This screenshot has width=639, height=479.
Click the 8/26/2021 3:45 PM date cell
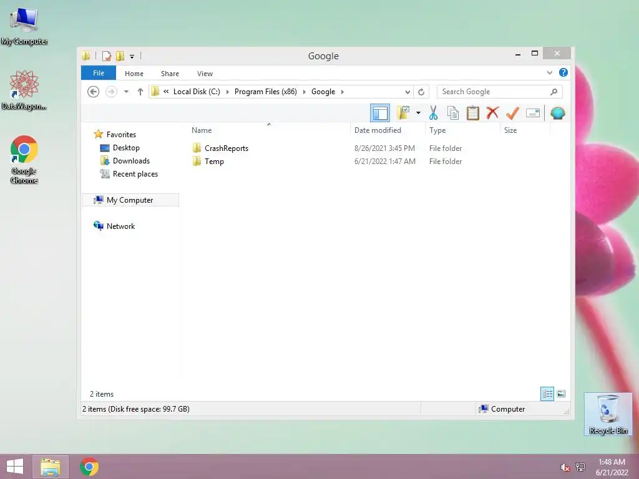click(x=384, y=148)
